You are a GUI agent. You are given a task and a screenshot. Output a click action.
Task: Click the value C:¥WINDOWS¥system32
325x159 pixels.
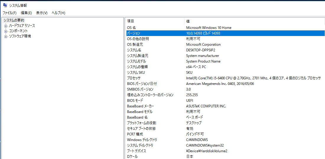click(x=205, y=145)
